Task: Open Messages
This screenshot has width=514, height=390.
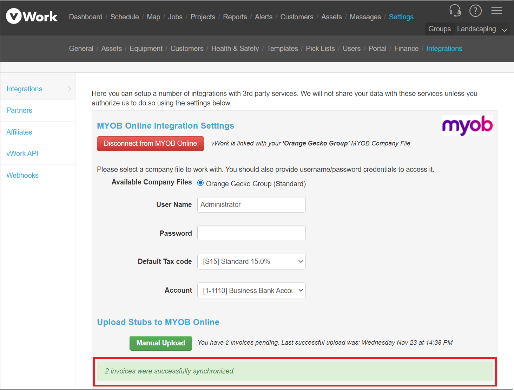Action: (365, 17)
